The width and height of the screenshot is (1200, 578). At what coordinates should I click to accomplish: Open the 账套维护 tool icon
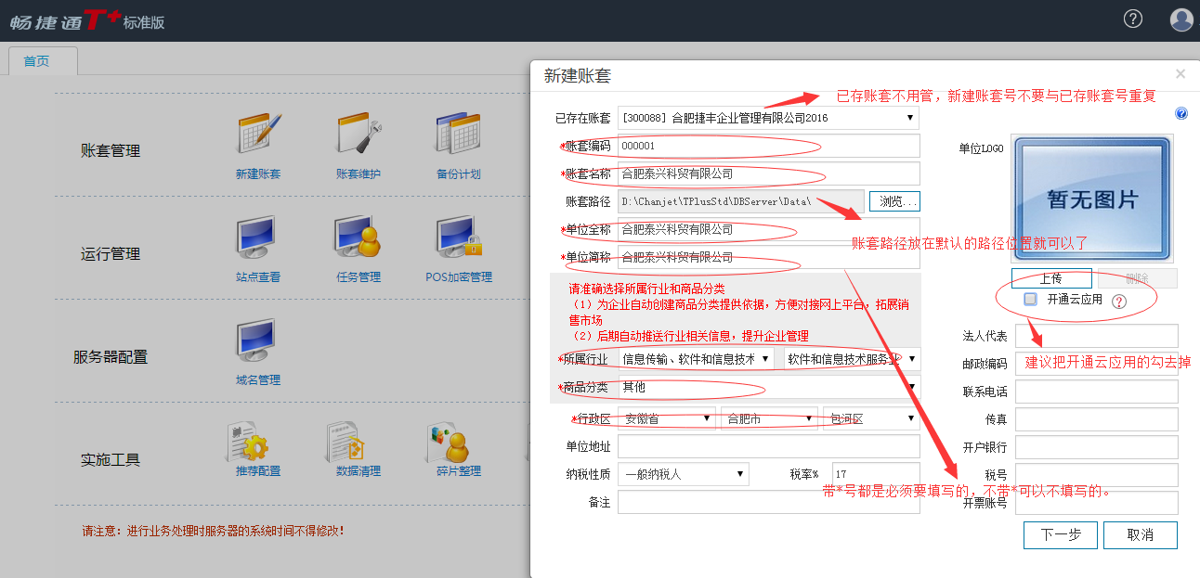(359, 135)
